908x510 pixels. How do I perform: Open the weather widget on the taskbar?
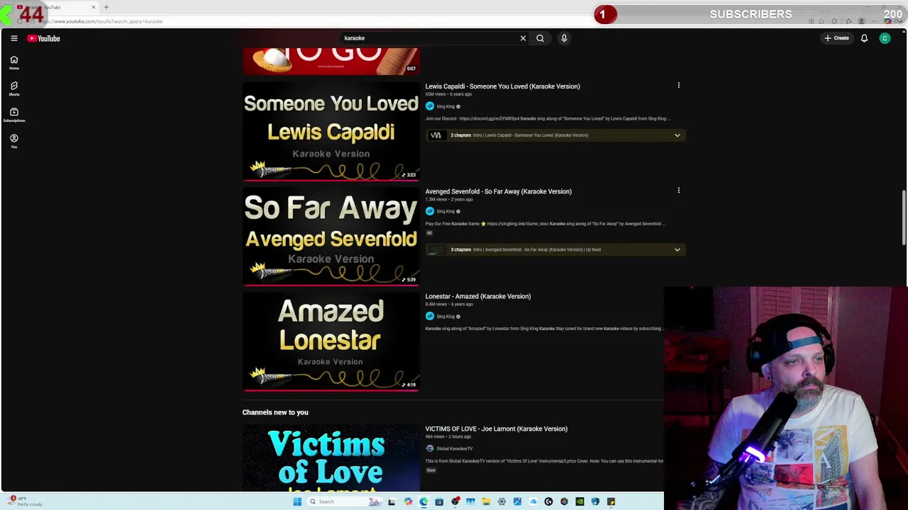pos(25,501)
